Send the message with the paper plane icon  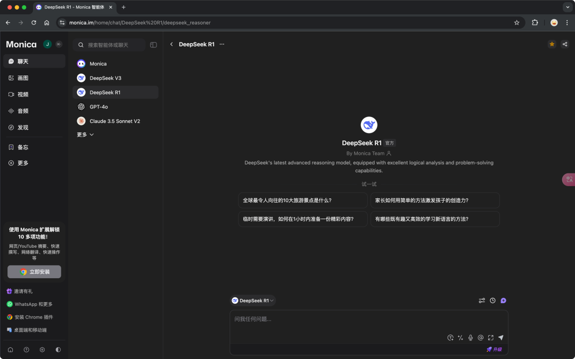pyautogui.click(x=500, y=338)
